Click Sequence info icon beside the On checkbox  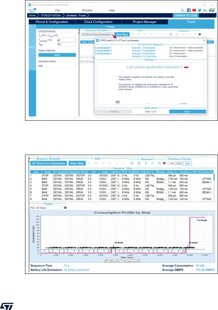[x=164, y=163]
